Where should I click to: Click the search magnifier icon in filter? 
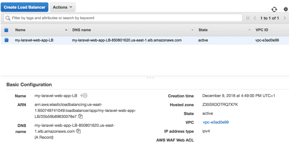(x=8, y=18)
